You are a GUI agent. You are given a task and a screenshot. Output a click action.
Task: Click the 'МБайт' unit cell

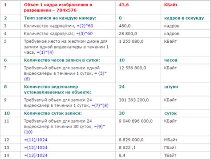tap(170, 140)
